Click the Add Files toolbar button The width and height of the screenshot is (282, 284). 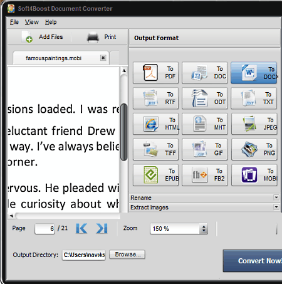[42, 37]
